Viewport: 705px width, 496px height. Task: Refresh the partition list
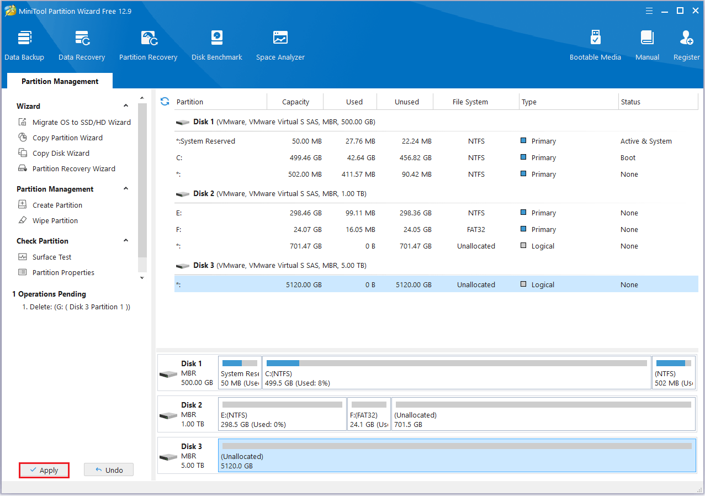click(165, 102)
